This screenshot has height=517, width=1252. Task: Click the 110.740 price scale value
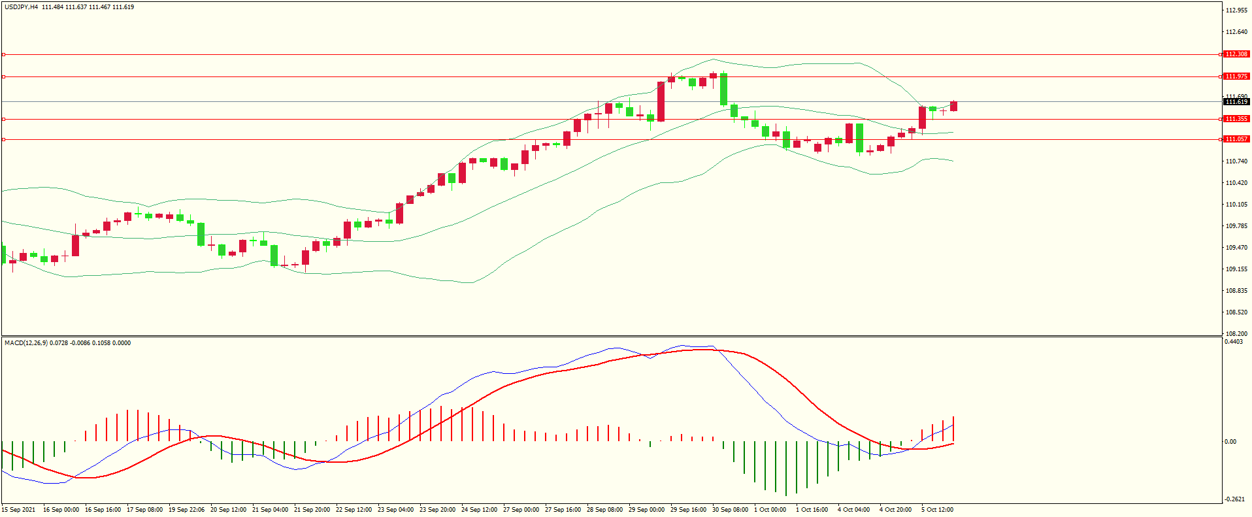pyautogui.click(x=1236, y=161)
